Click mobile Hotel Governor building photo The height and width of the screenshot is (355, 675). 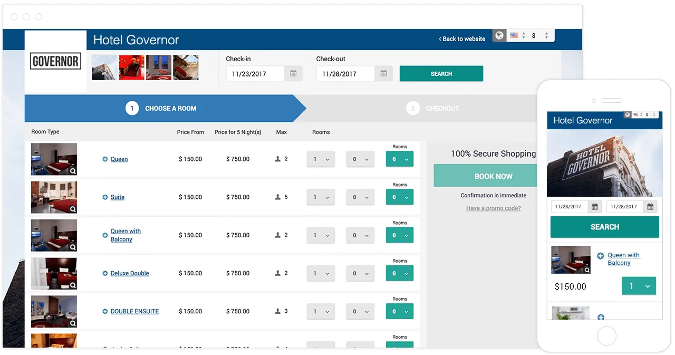coord(605,163)
